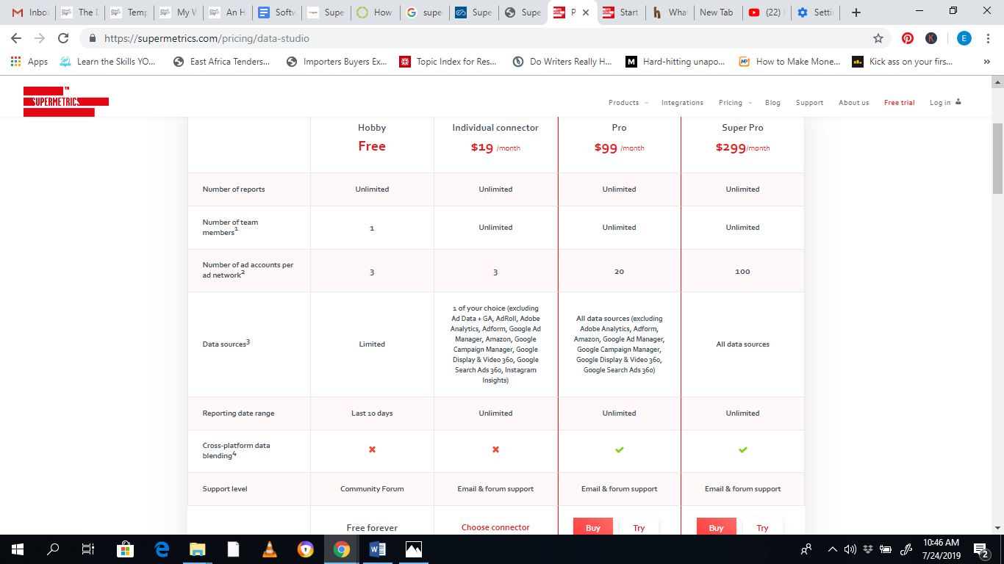Launch Microsoft Store from taskbar
Image resolution: width=1004 pixels, height=564 pixels.
point(125,549)
